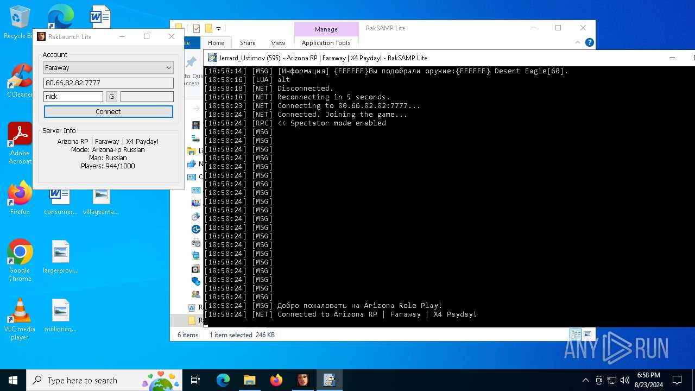Open the Windows Start menu
Screen dimensions: 695x391
coord(13,380)
